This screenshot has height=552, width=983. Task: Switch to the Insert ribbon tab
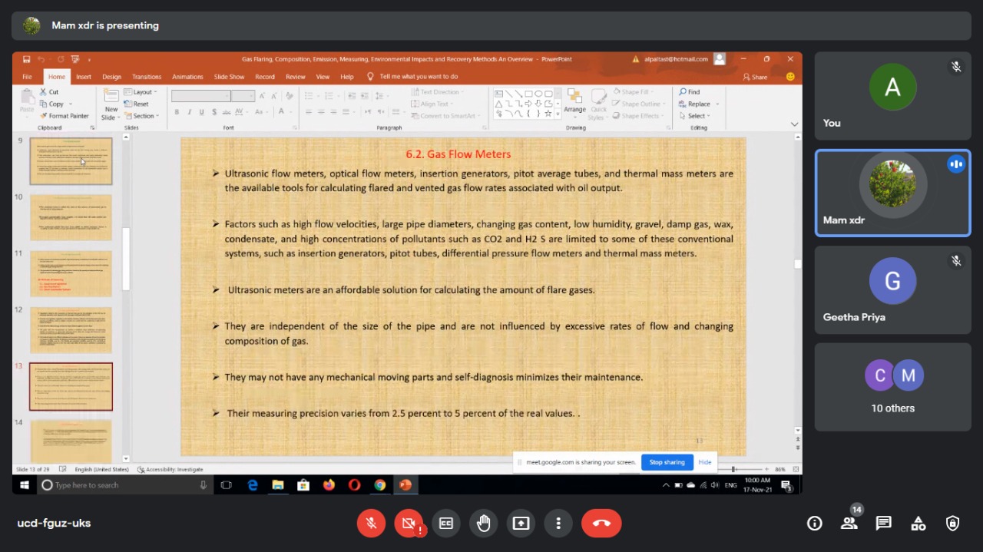[84, 77]
